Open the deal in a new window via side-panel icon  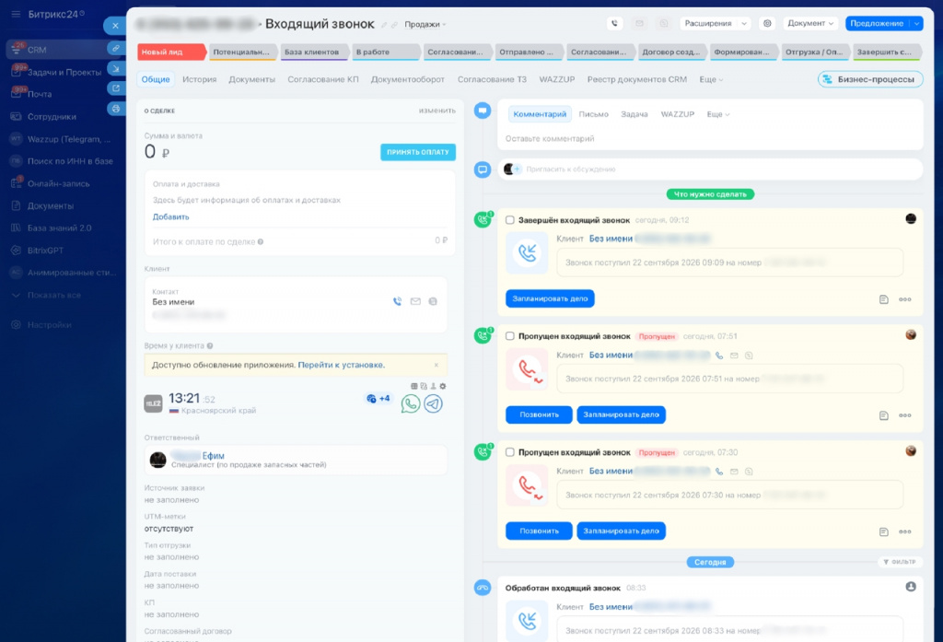(x=115, y=88)
